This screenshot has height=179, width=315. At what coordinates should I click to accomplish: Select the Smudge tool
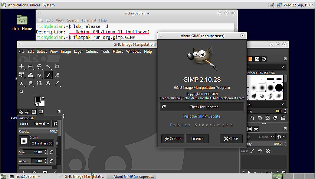tap(30, 83)
